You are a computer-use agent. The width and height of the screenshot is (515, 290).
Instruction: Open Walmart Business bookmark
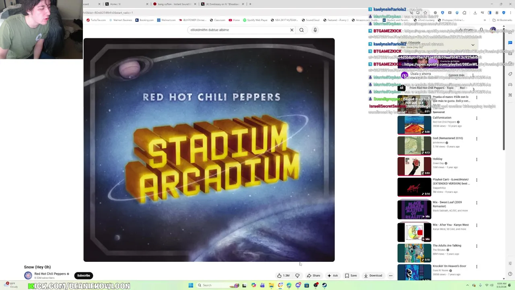coord(120,20)
